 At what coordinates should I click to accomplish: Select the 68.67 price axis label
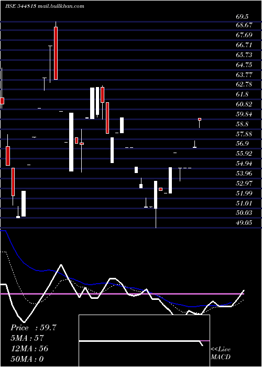[x=244, y=25]
